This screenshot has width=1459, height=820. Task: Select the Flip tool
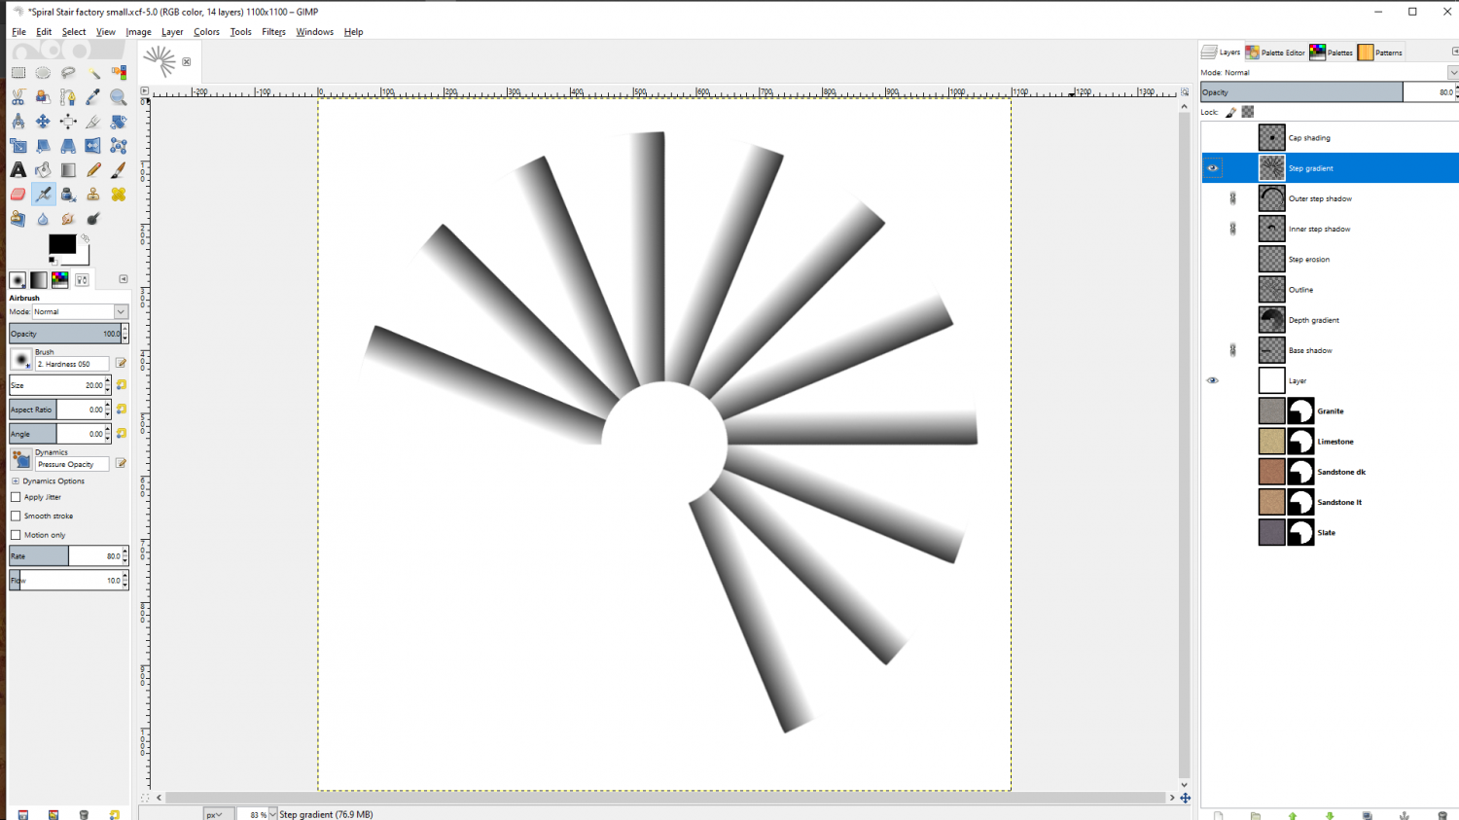coord(93,146)
